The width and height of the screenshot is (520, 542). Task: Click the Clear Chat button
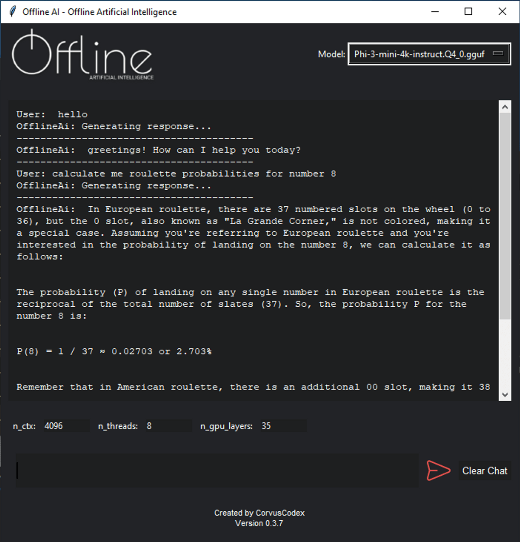click(484, 471)
